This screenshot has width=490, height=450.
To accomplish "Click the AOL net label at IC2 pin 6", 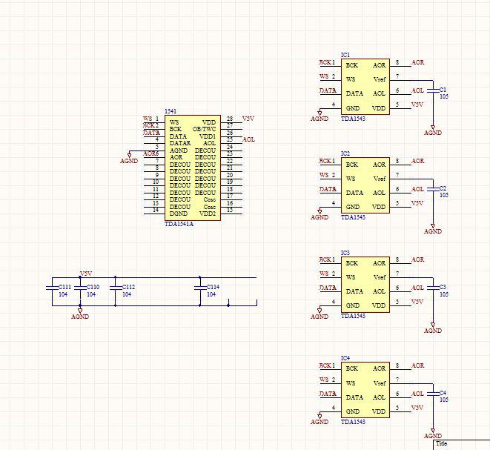I will [x=417, y=189].
